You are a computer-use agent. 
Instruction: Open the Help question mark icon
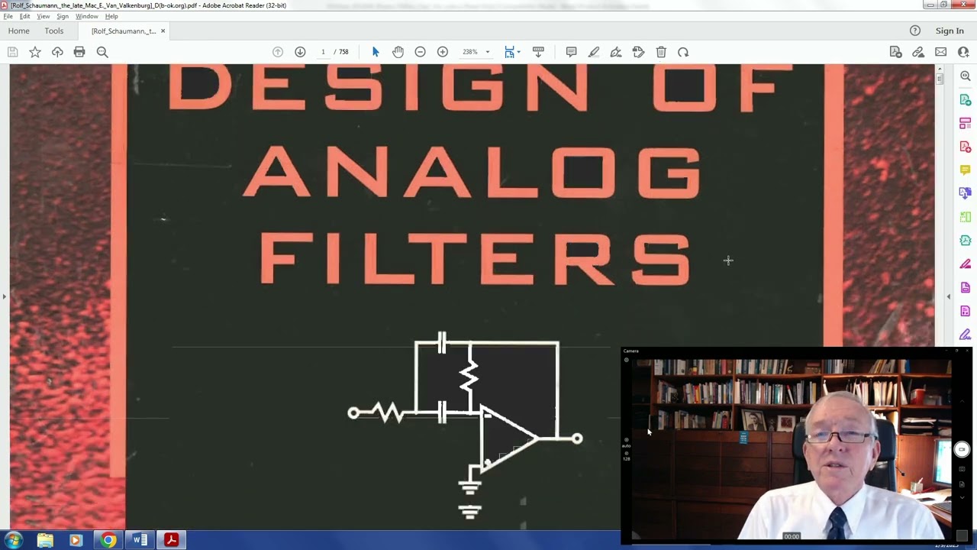[x=915, y=31]
